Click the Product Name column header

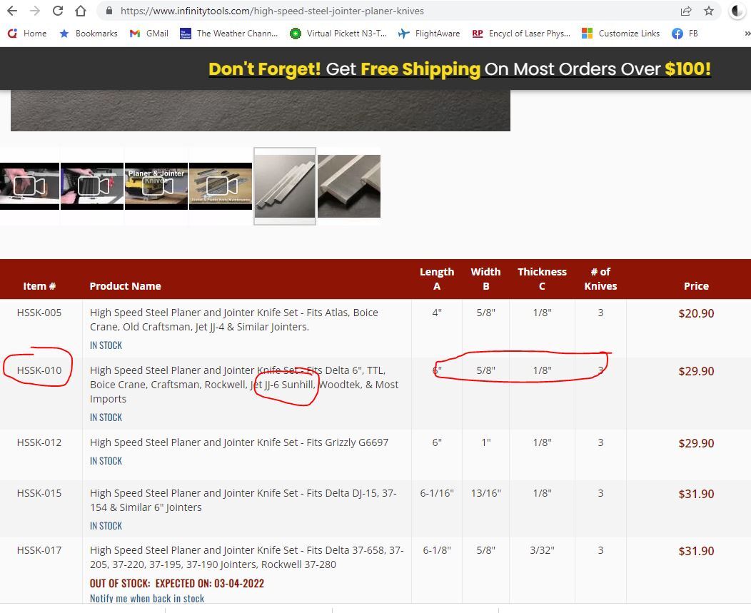click(125, 286)
